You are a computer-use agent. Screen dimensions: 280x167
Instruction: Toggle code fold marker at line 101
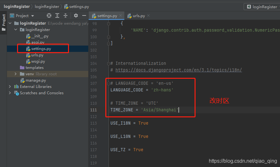coord(109,43)
